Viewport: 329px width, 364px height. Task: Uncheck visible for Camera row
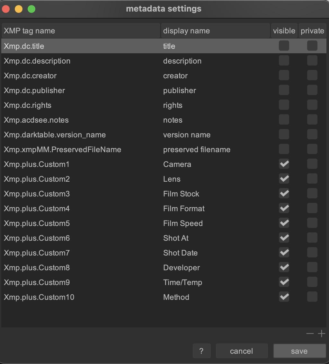coord(284,164)
